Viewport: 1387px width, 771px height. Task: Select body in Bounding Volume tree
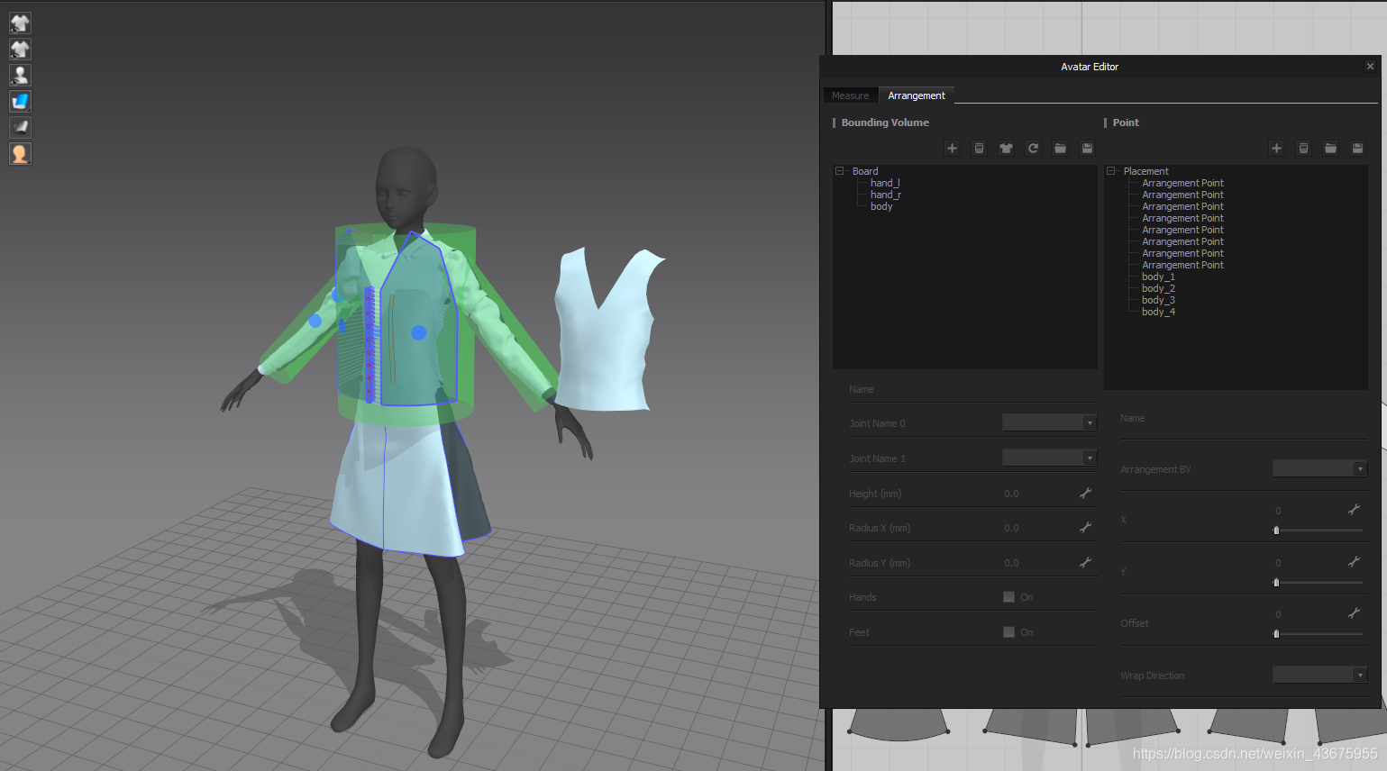click(881, 206)
